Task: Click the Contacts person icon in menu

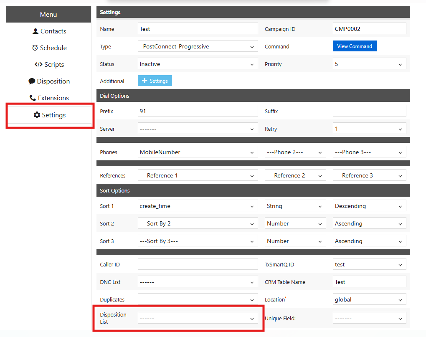Action: pos(35,31)
